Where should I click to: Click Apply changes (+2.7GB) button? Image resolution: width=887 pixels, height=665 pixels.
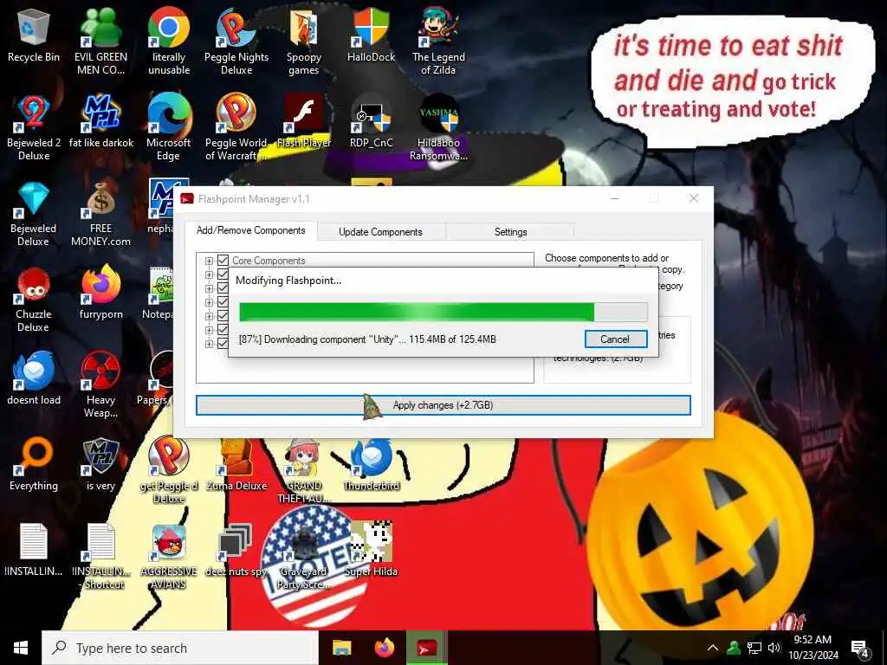point(443,405)
